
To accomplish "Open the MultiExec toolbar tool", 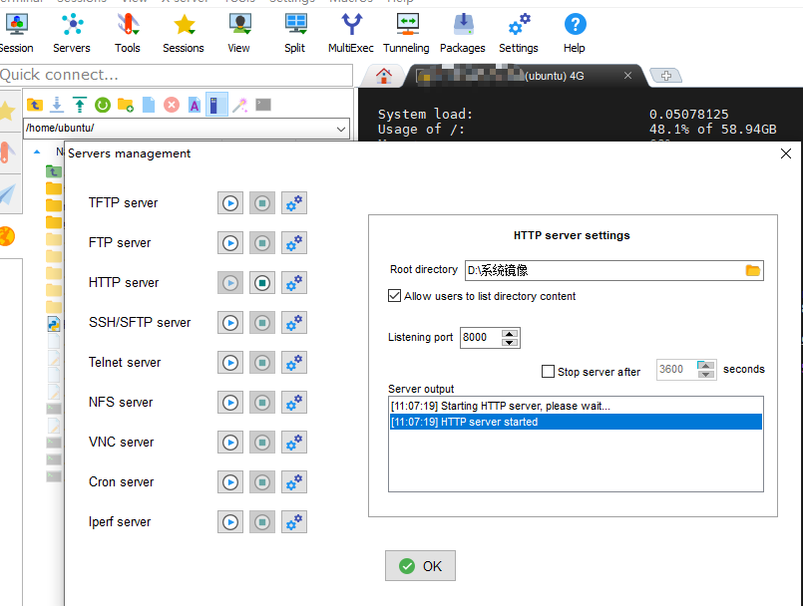I will point(351,32).
